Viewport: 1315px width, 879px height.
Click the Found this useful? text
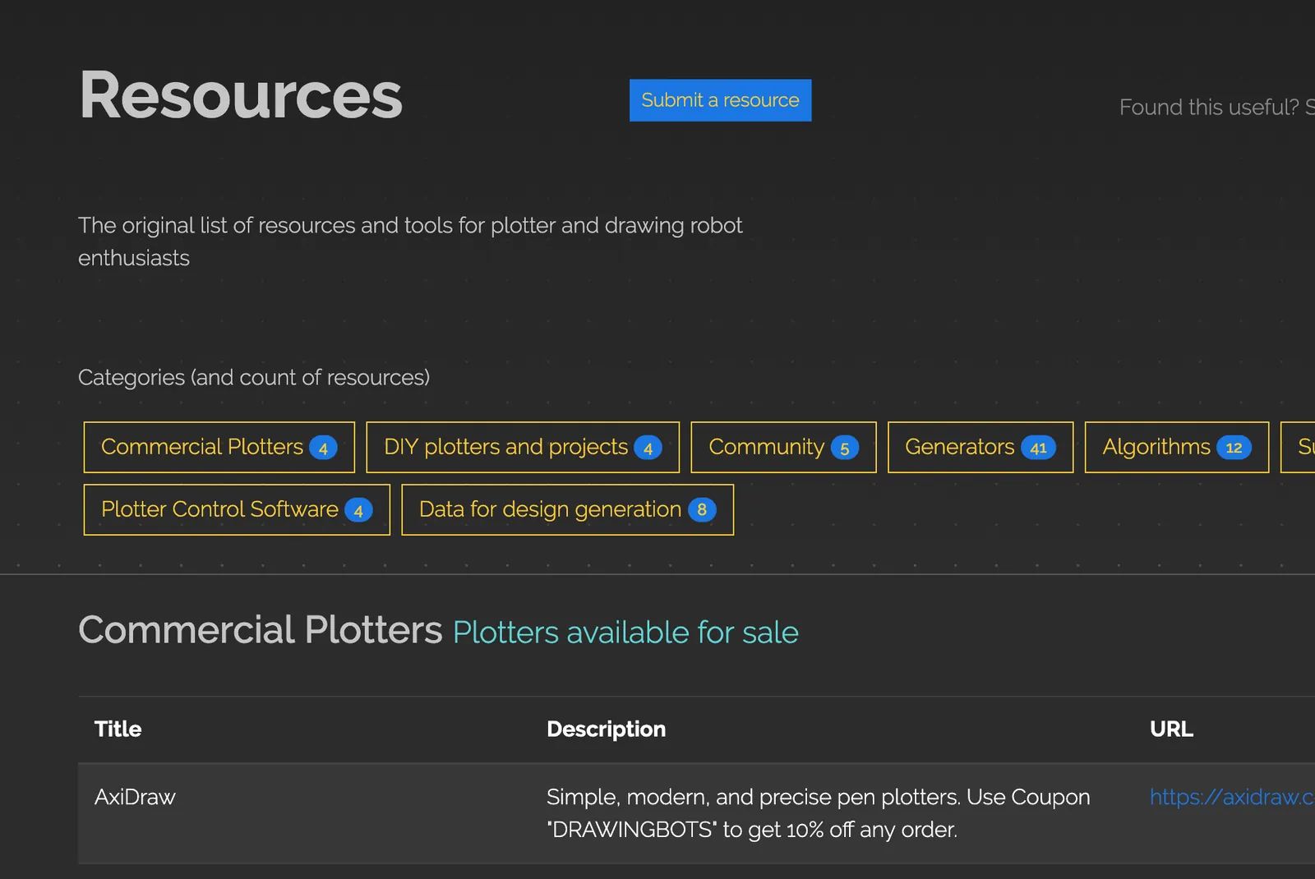[1216, 108]
